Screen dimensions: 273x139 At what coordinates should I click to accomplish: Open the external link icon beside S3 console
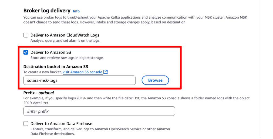[x=106, y=72]
